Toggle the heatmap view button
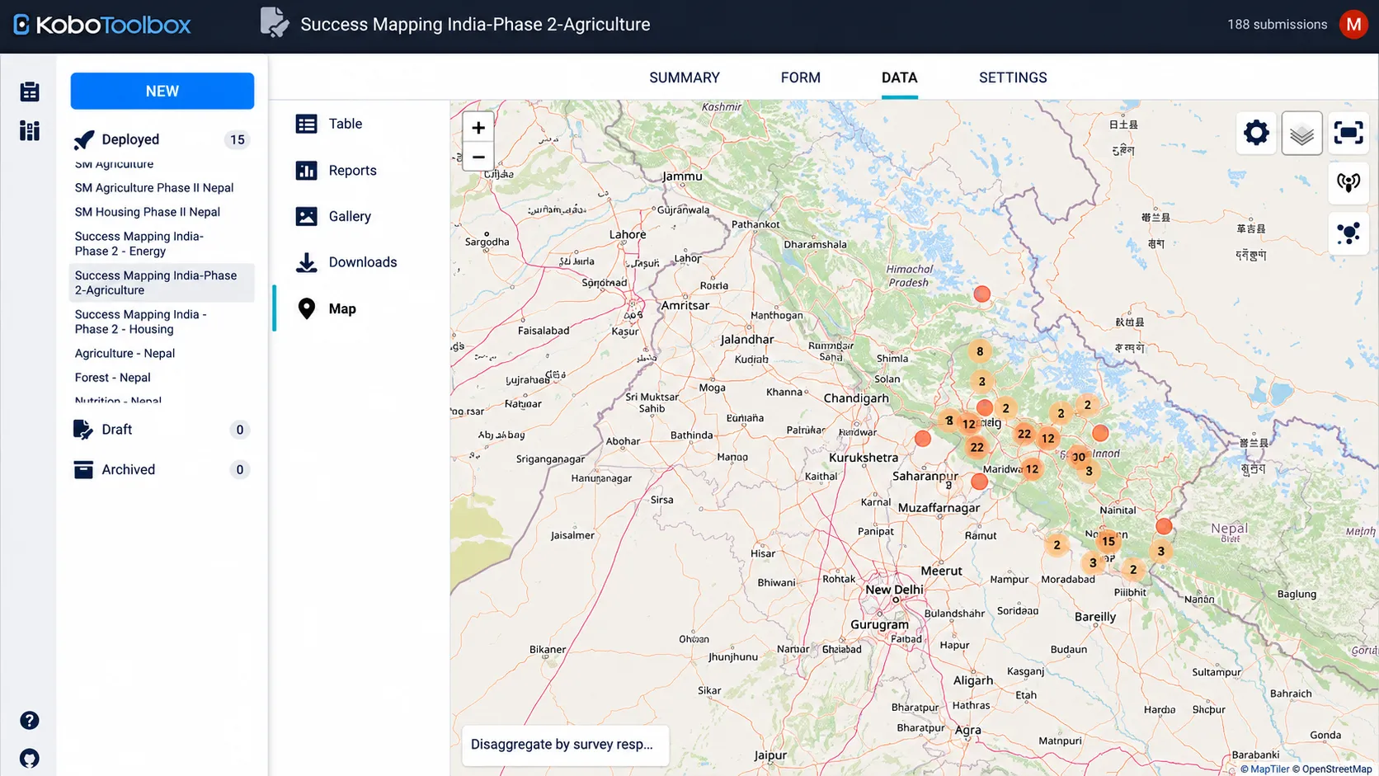 (x=1348, y=182)
